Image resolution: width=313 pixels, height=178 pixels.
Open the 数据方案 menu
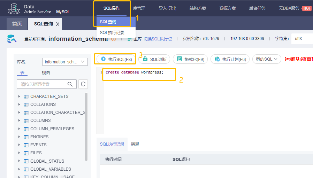click(228, 8)
